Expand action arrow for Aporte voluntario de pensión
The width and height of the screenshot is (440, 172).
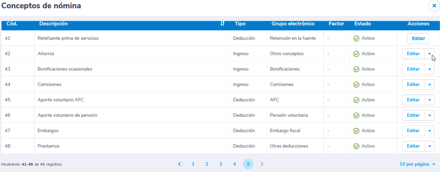pyautogui.click(x=429, y=115)
